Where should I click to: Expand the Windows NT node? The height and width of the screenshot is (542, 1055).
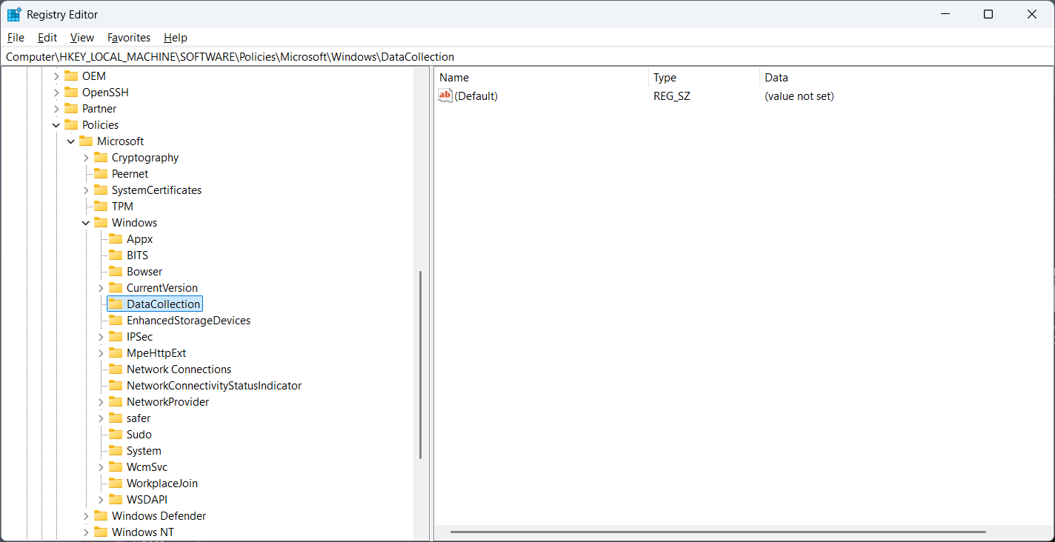86,532
